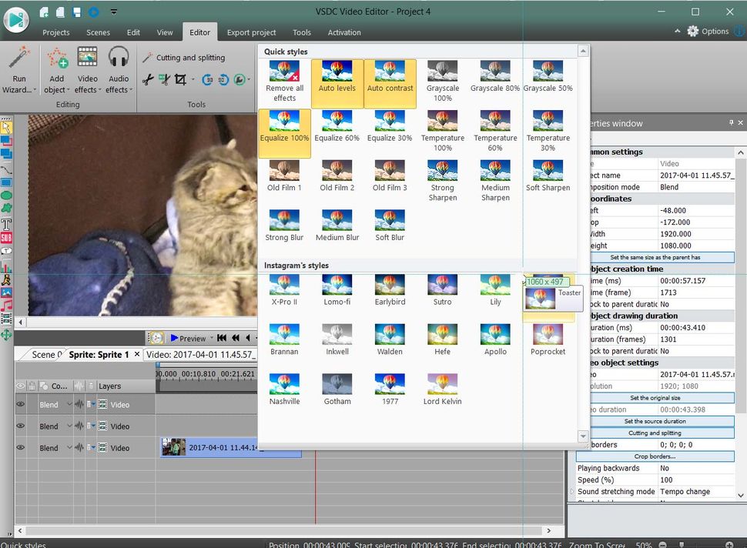Select the Crop tool in Cutting and splitting
Screen dimensions: 747x548
pos(180,79)
